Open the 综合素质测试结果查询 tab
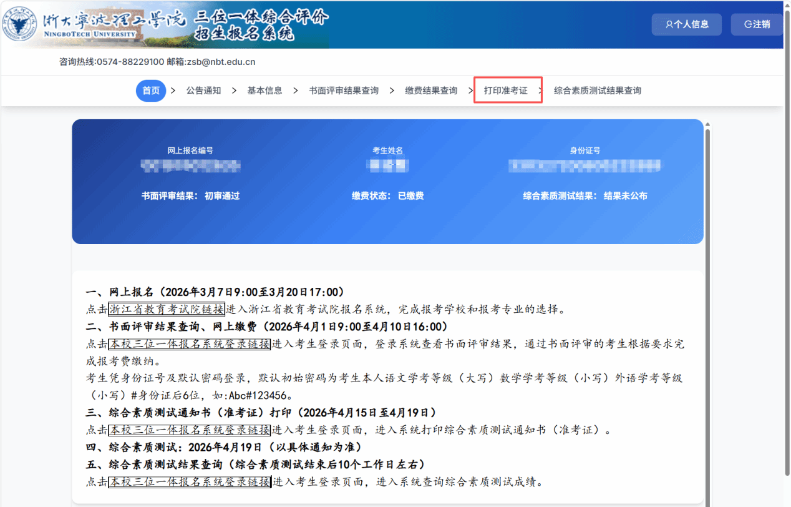This screenshot has width=791, height=507. pos(598,91)
